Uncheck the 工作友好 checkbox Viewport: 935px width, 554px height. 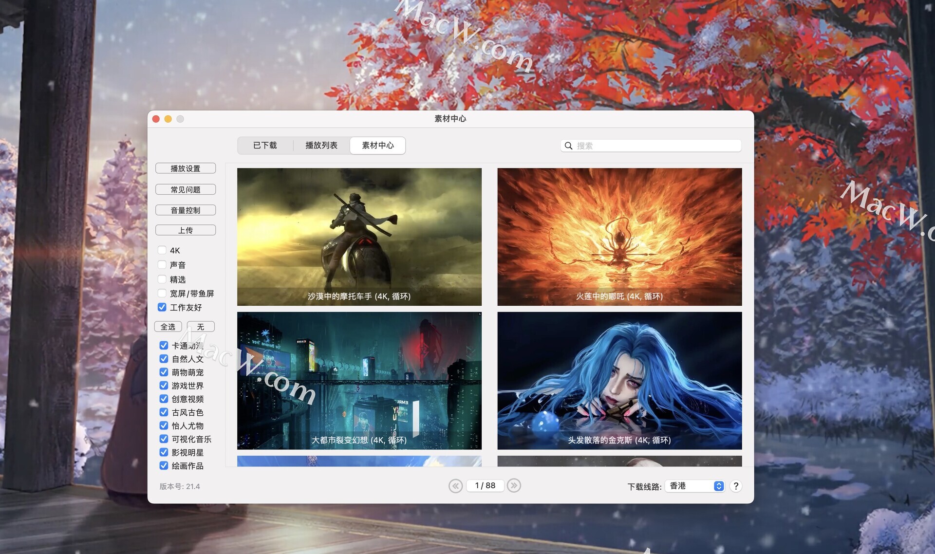162,307
